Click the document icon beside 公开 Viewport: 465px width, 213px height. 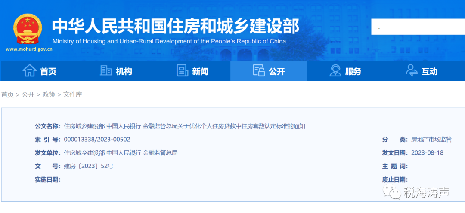coord(259,71)
